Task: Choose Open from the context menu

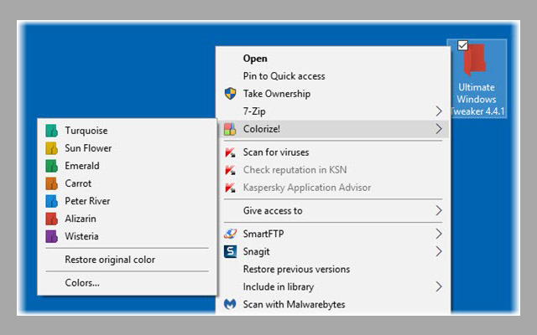Action: [x=333, y=59]
